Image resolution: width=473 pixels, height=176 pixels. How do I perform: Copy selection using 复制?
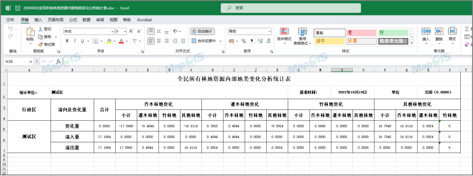click(45, 37)
